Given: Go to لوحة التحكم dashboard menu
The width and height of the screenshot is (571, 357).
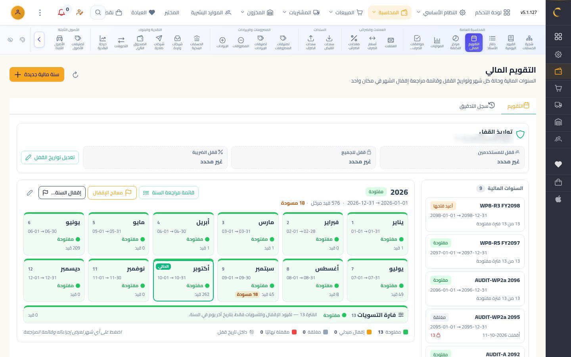Looking at the screenshot, I should [x=492, y=13].
